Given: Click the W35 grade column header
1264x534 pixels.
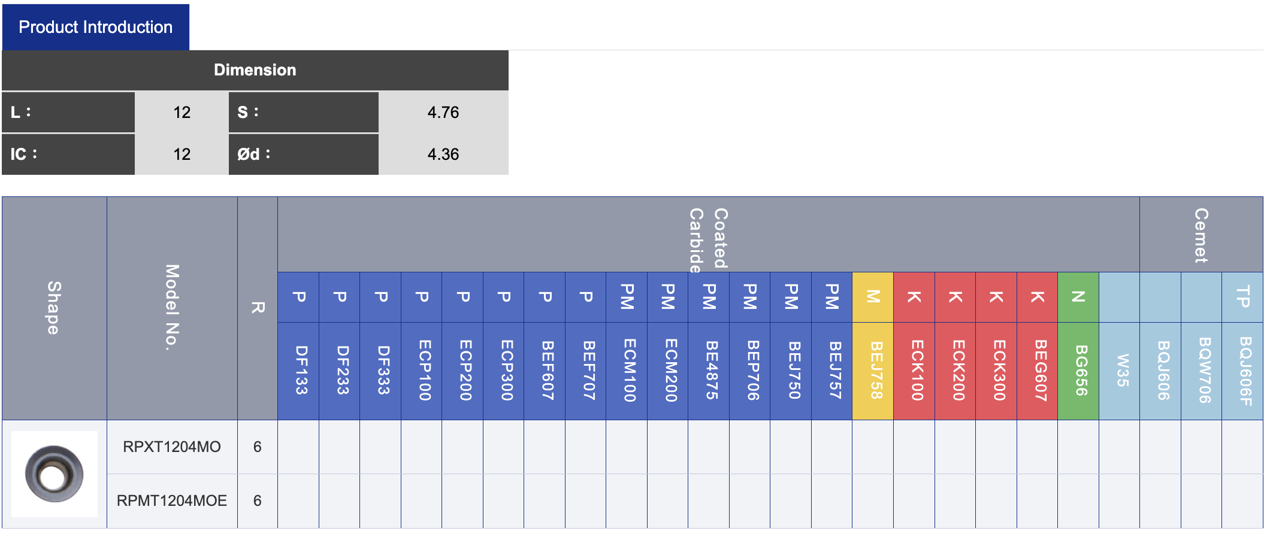Looking at the screenshot, I should click(x=1119, y=371).
